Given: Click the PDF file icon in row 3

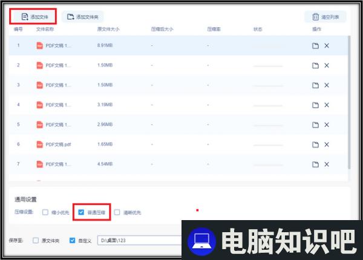Looking at the screenshot, I should click(x=39, y=85).
